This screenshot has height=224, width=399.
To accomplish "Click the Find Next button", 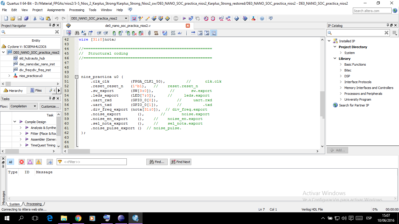I will click(x=181, y=162).
